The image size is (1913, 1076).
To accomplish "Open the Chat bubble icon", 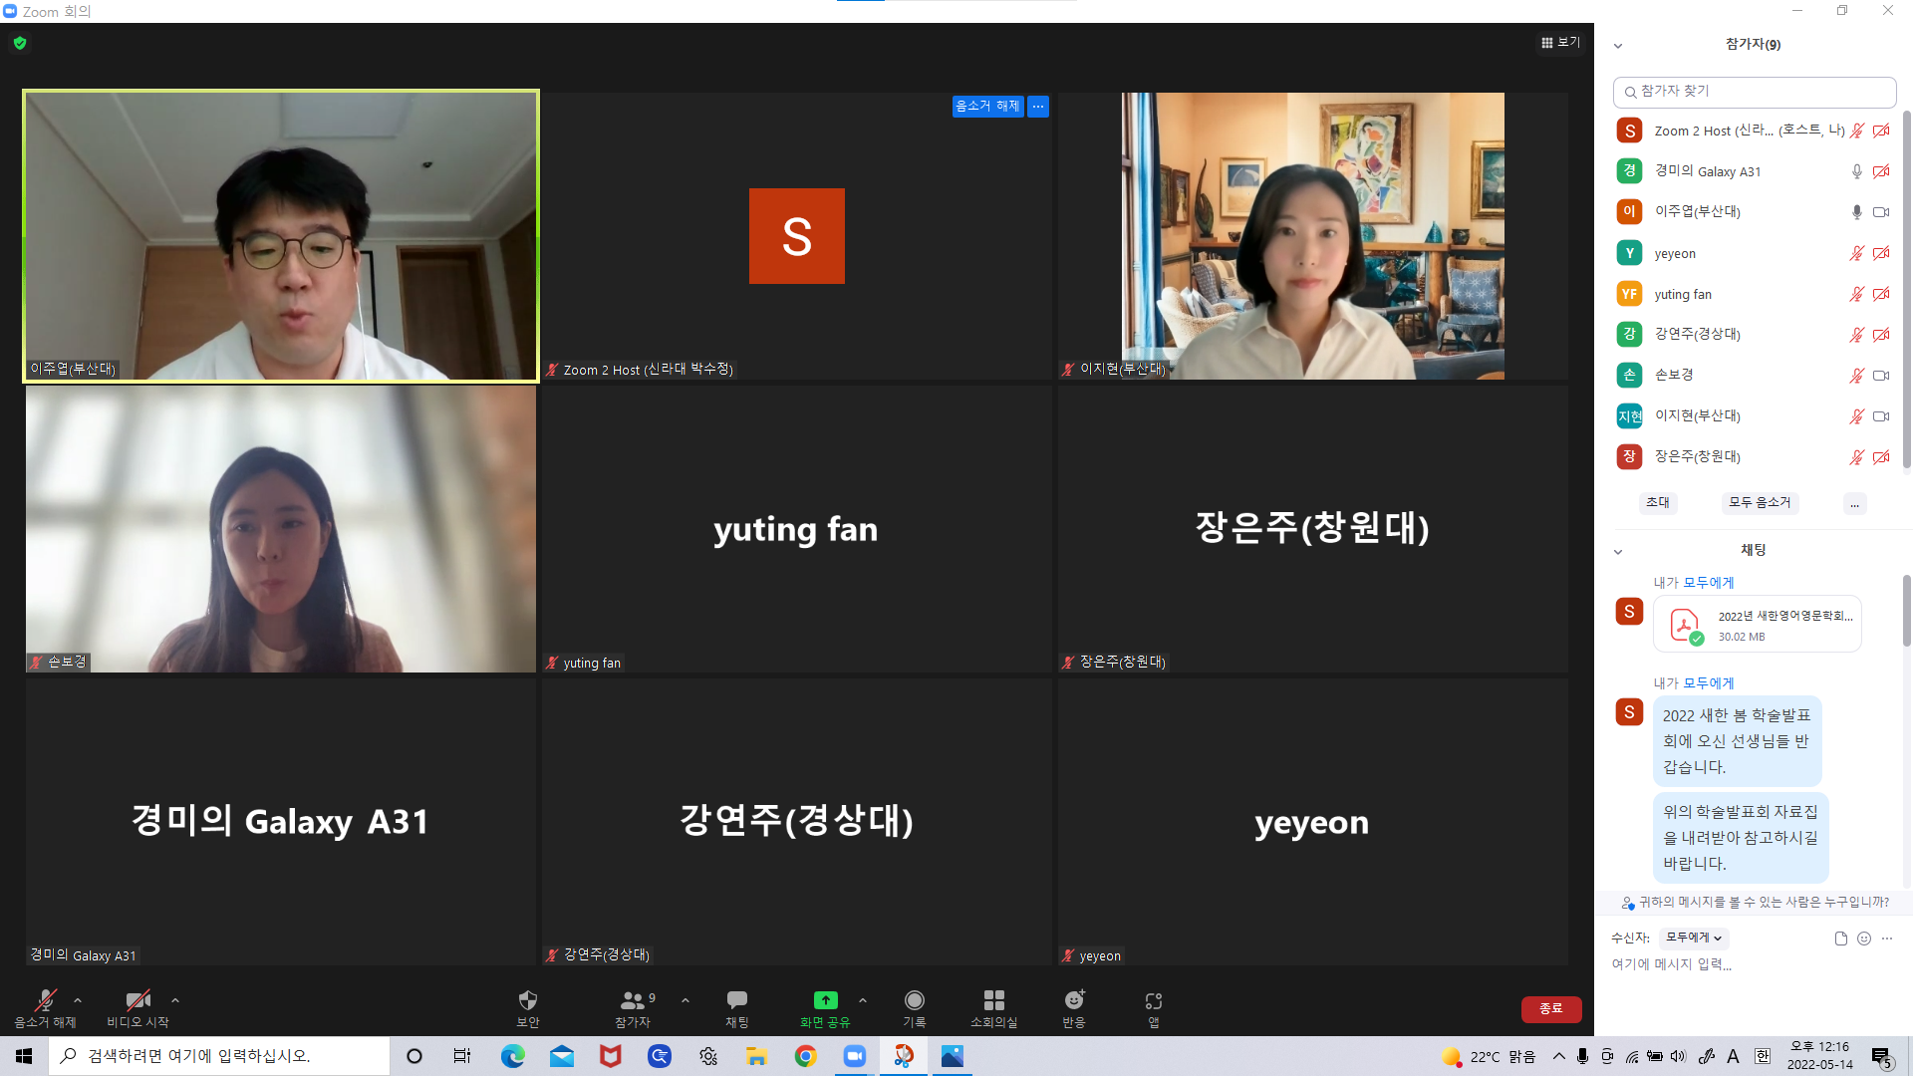I will (x=737, y=1000).
